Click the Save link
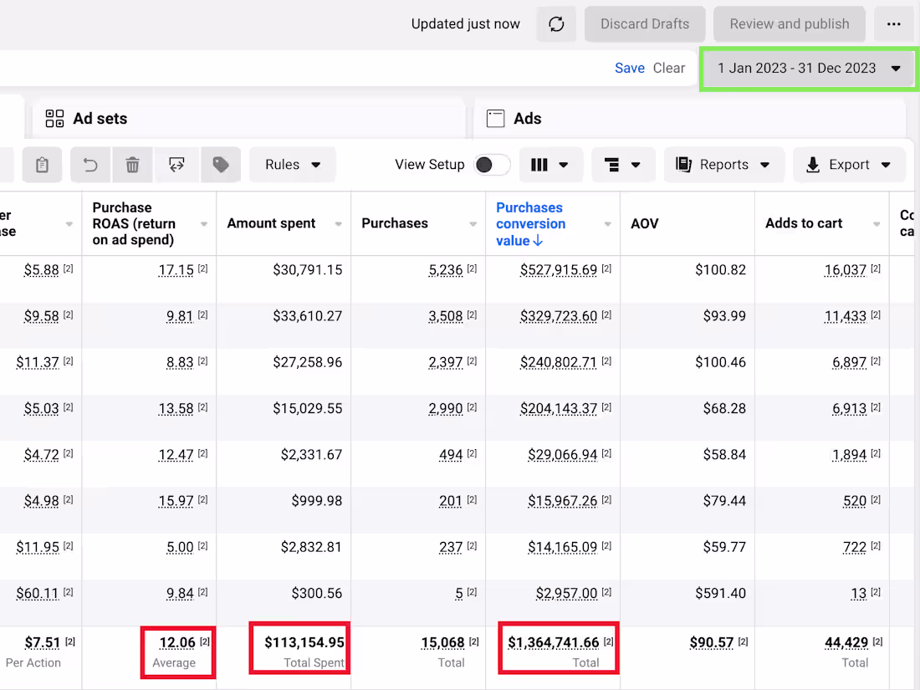 point(629,68)
